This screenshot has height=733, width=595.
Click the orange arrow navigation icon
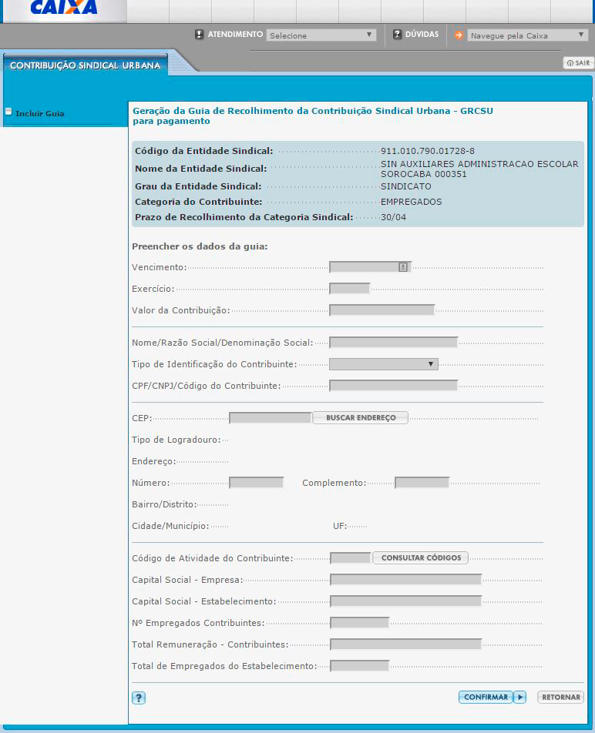click(x=459, y=35)
